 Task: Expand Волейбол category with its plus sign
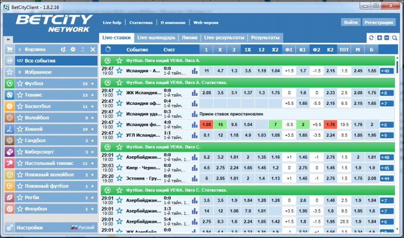point(92,117)
